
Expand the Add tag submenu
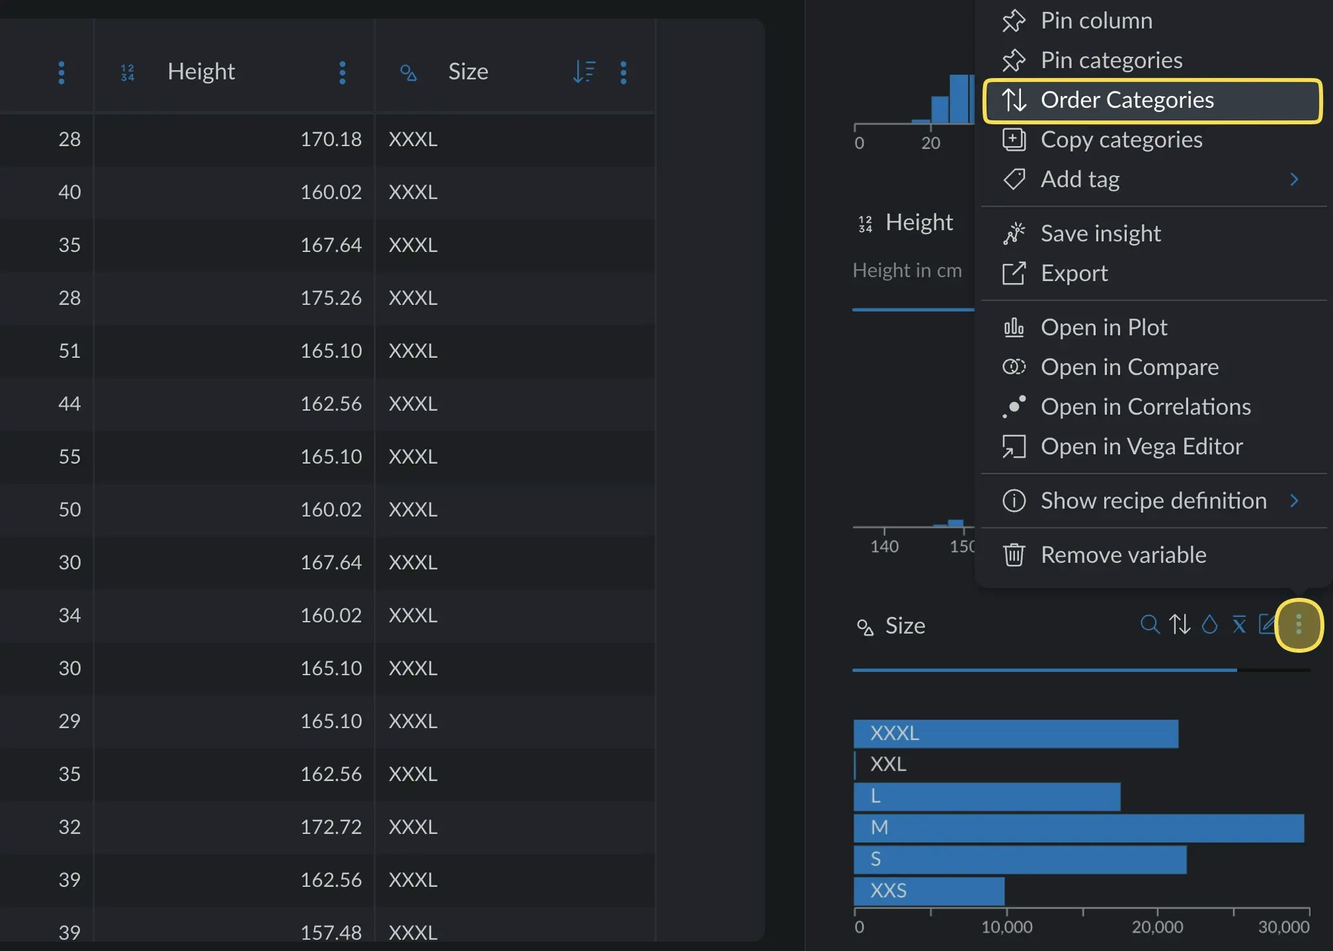tap(1294, 179)
